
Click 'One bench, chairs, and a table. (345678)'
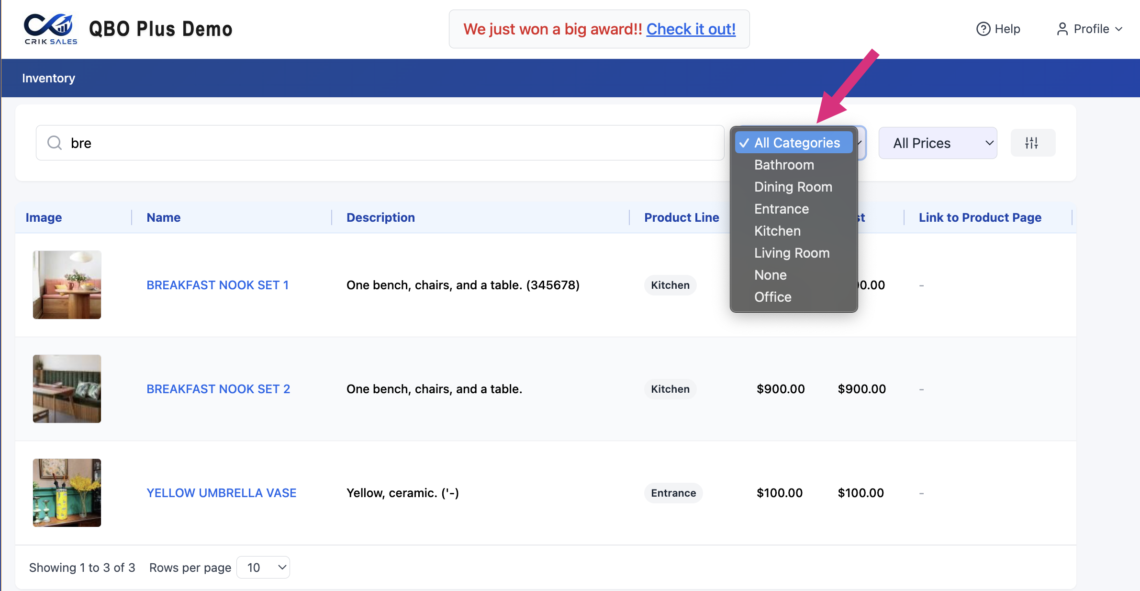[x=463, y=285]
